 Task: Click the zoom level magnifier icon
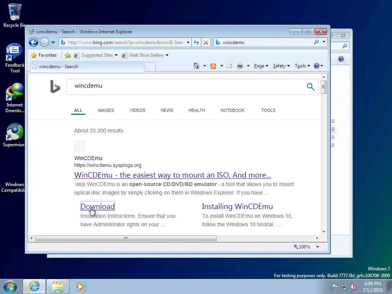[296, 247]
